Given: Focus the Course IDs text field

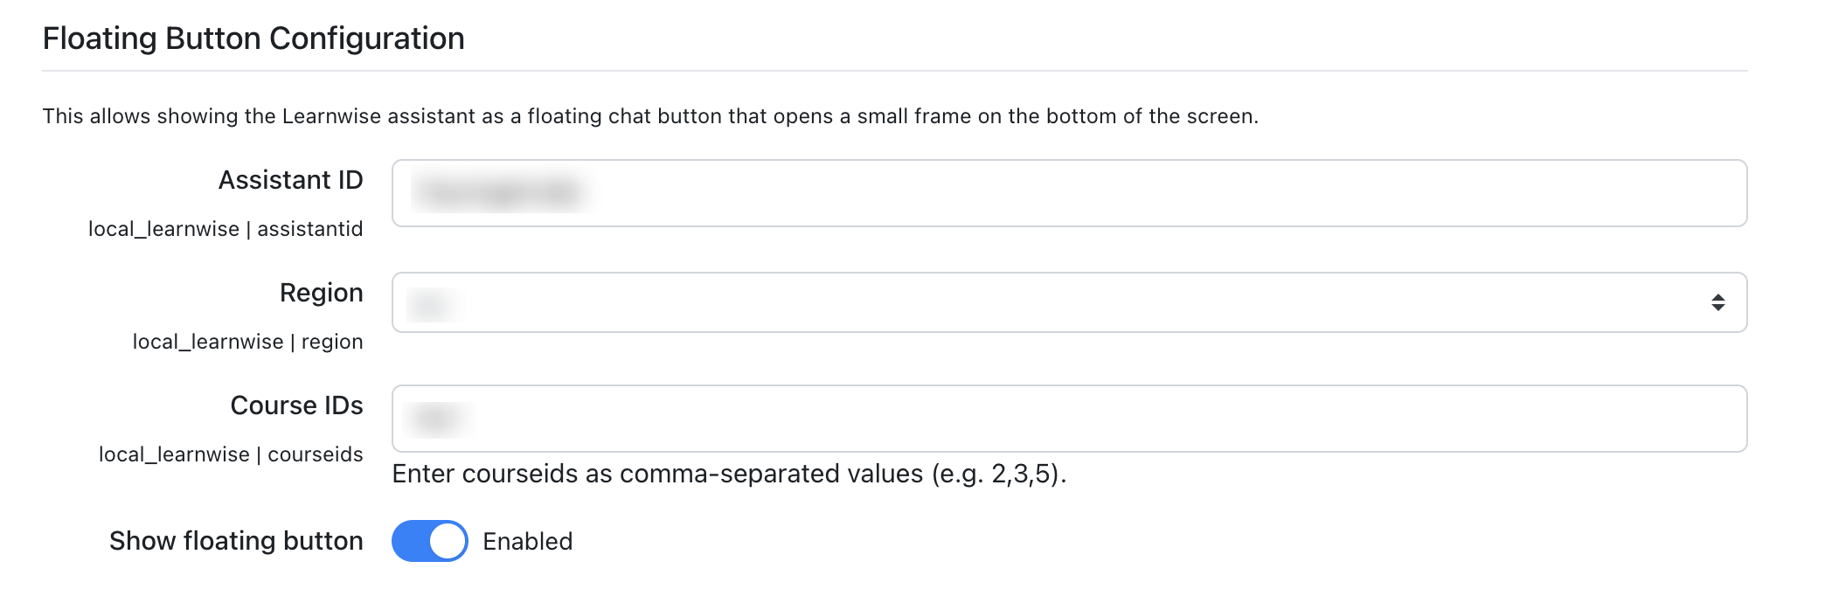Looking at the screenshot, I should click(1069, 419).
